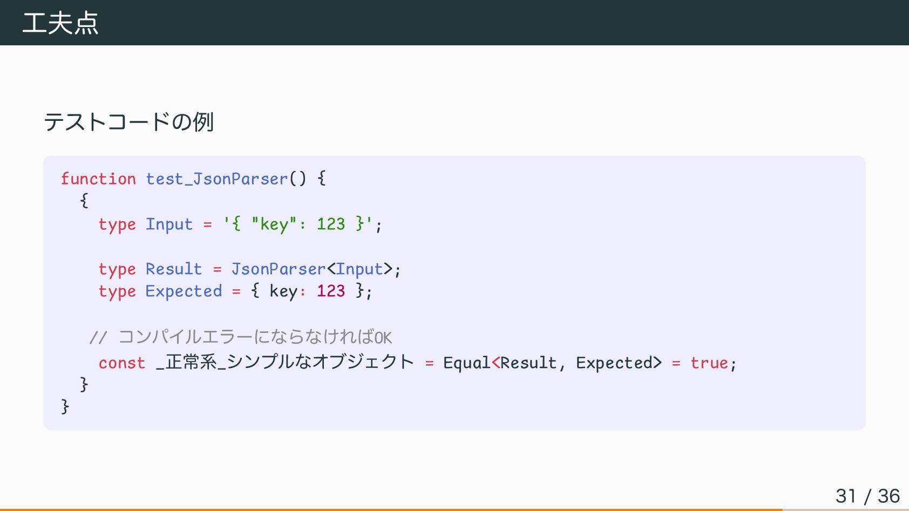Click the 31 / 36 page number
Viewport: 909px width, 511px height.
(x=867, y=496)
